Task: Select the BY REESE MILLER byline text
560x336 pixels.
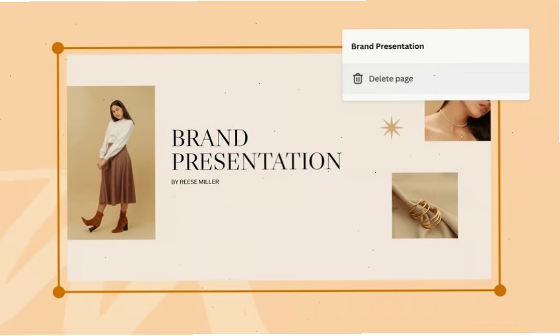Action: point(195,182)
